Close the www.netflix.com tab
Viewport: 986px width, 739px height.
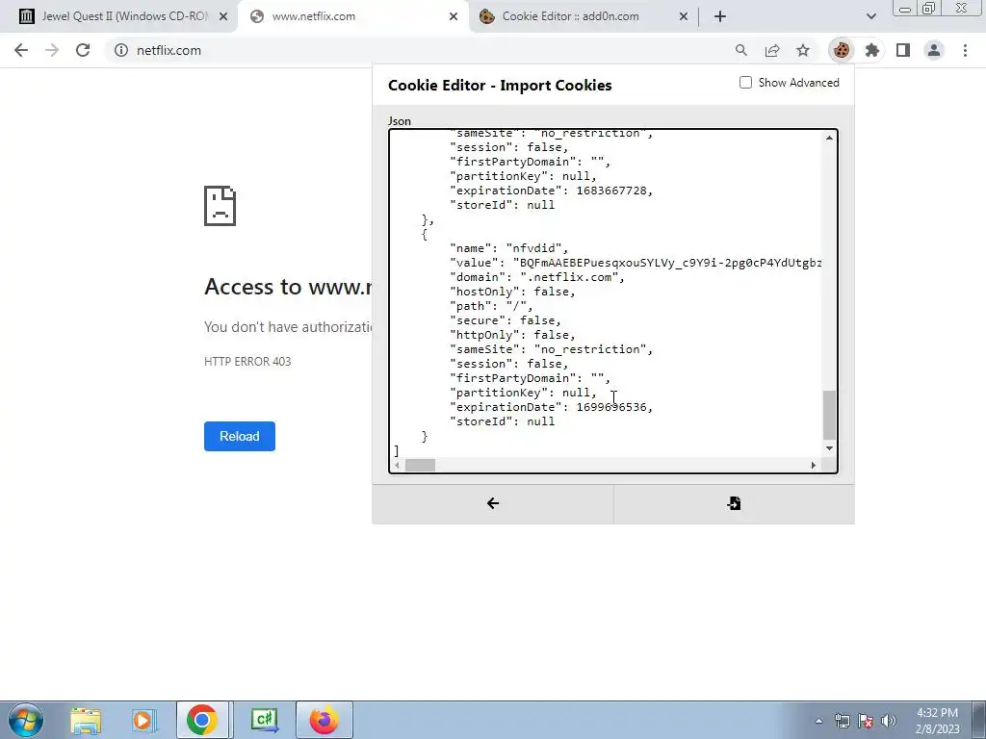(x=454, y=16)
